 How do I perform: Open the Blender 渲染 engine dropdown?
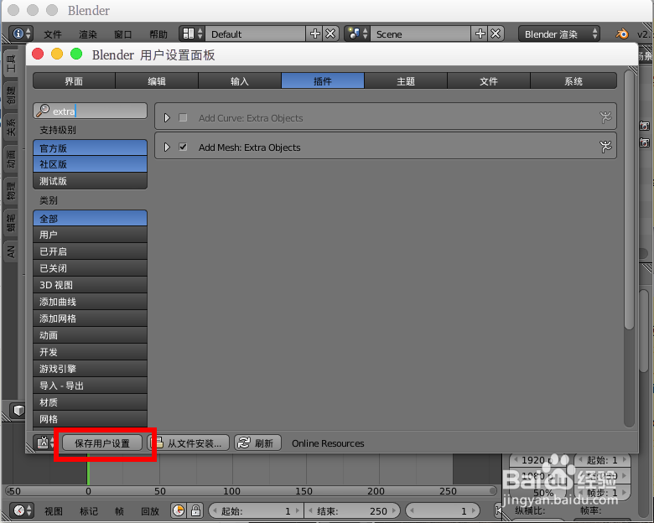click(x=559, y=34)
